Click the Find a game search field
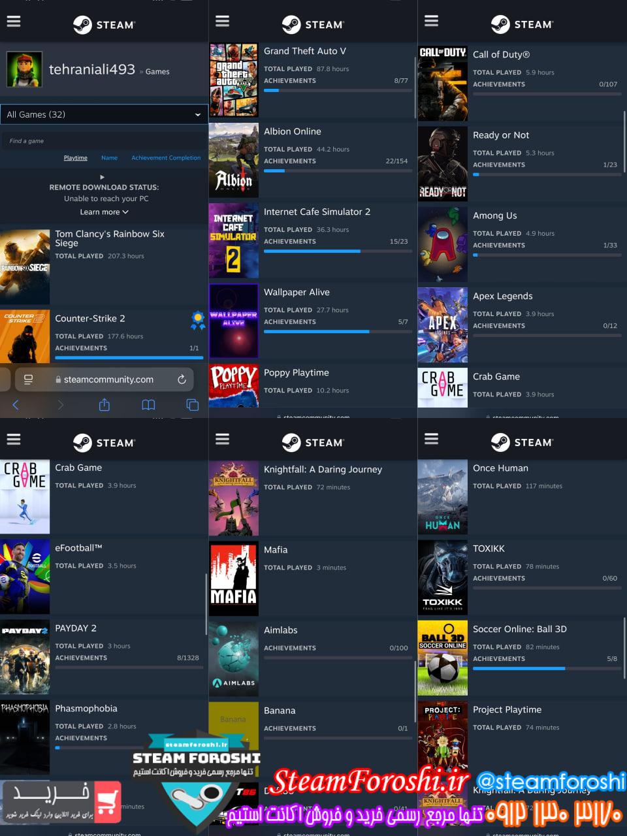Viewport: 627px width, 836px height. 104,141
